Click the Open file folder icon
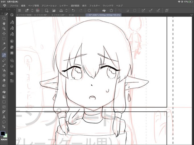 54,11
